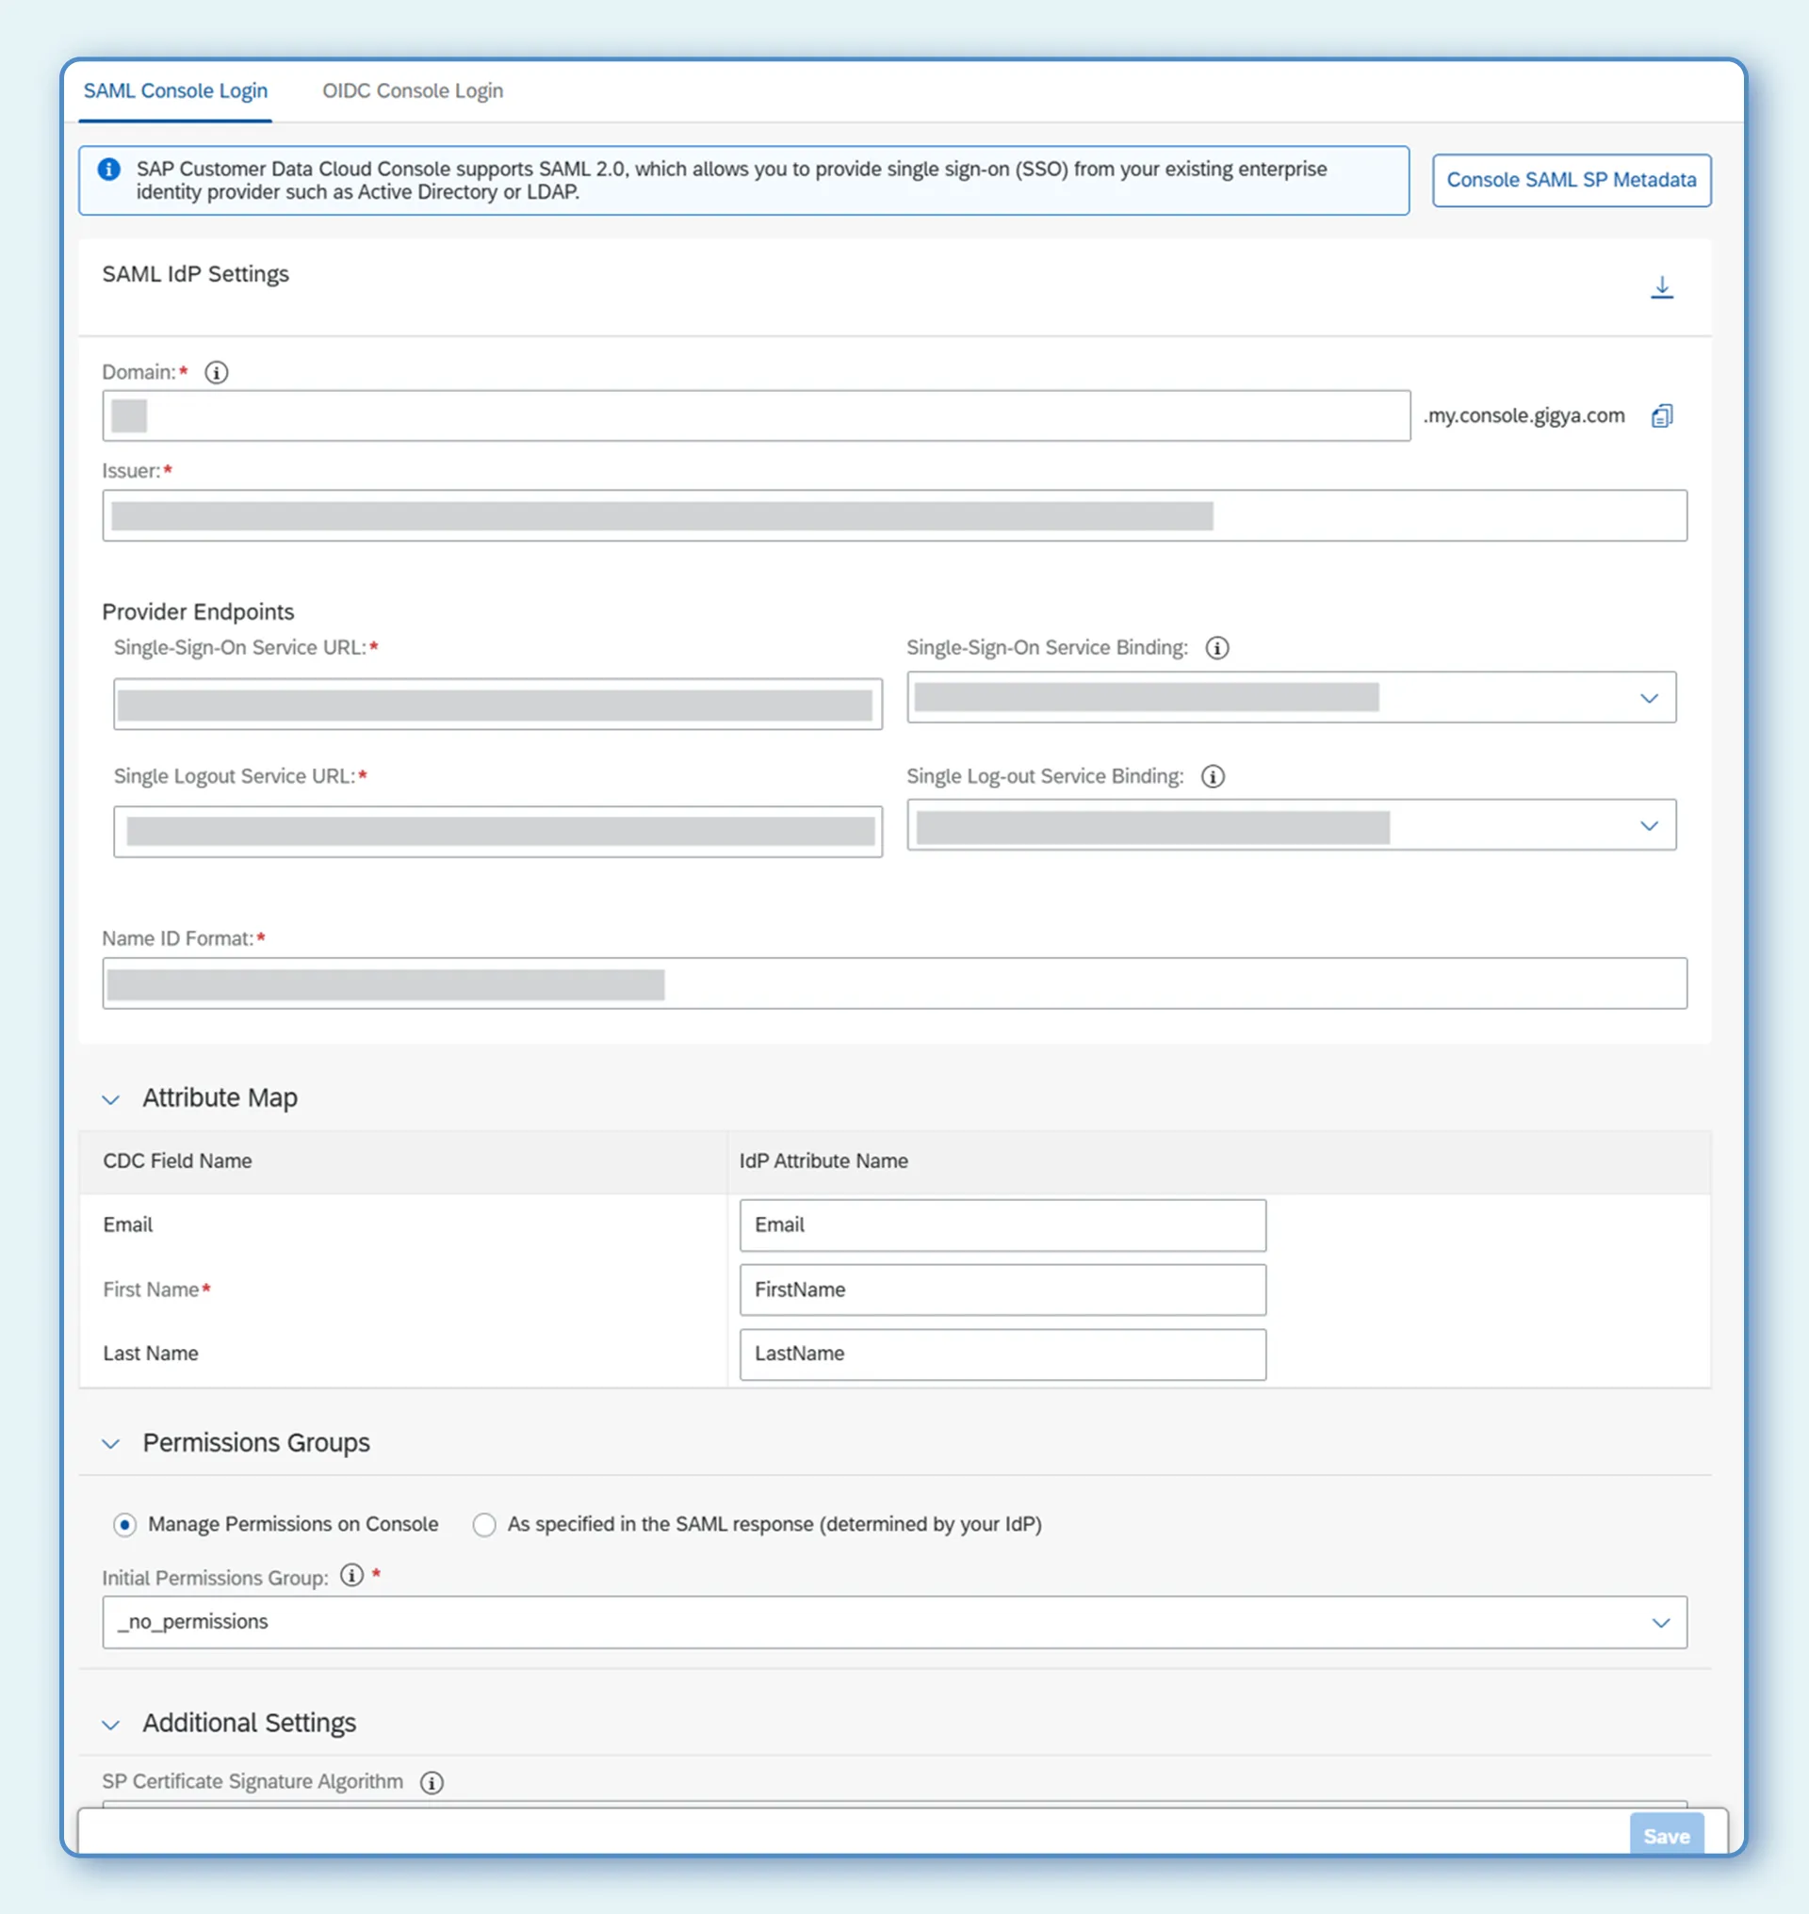Click the Initial Permissions Group info icon
Viewport: 1809px width, 1914px height.
[x=352, y=1576]
